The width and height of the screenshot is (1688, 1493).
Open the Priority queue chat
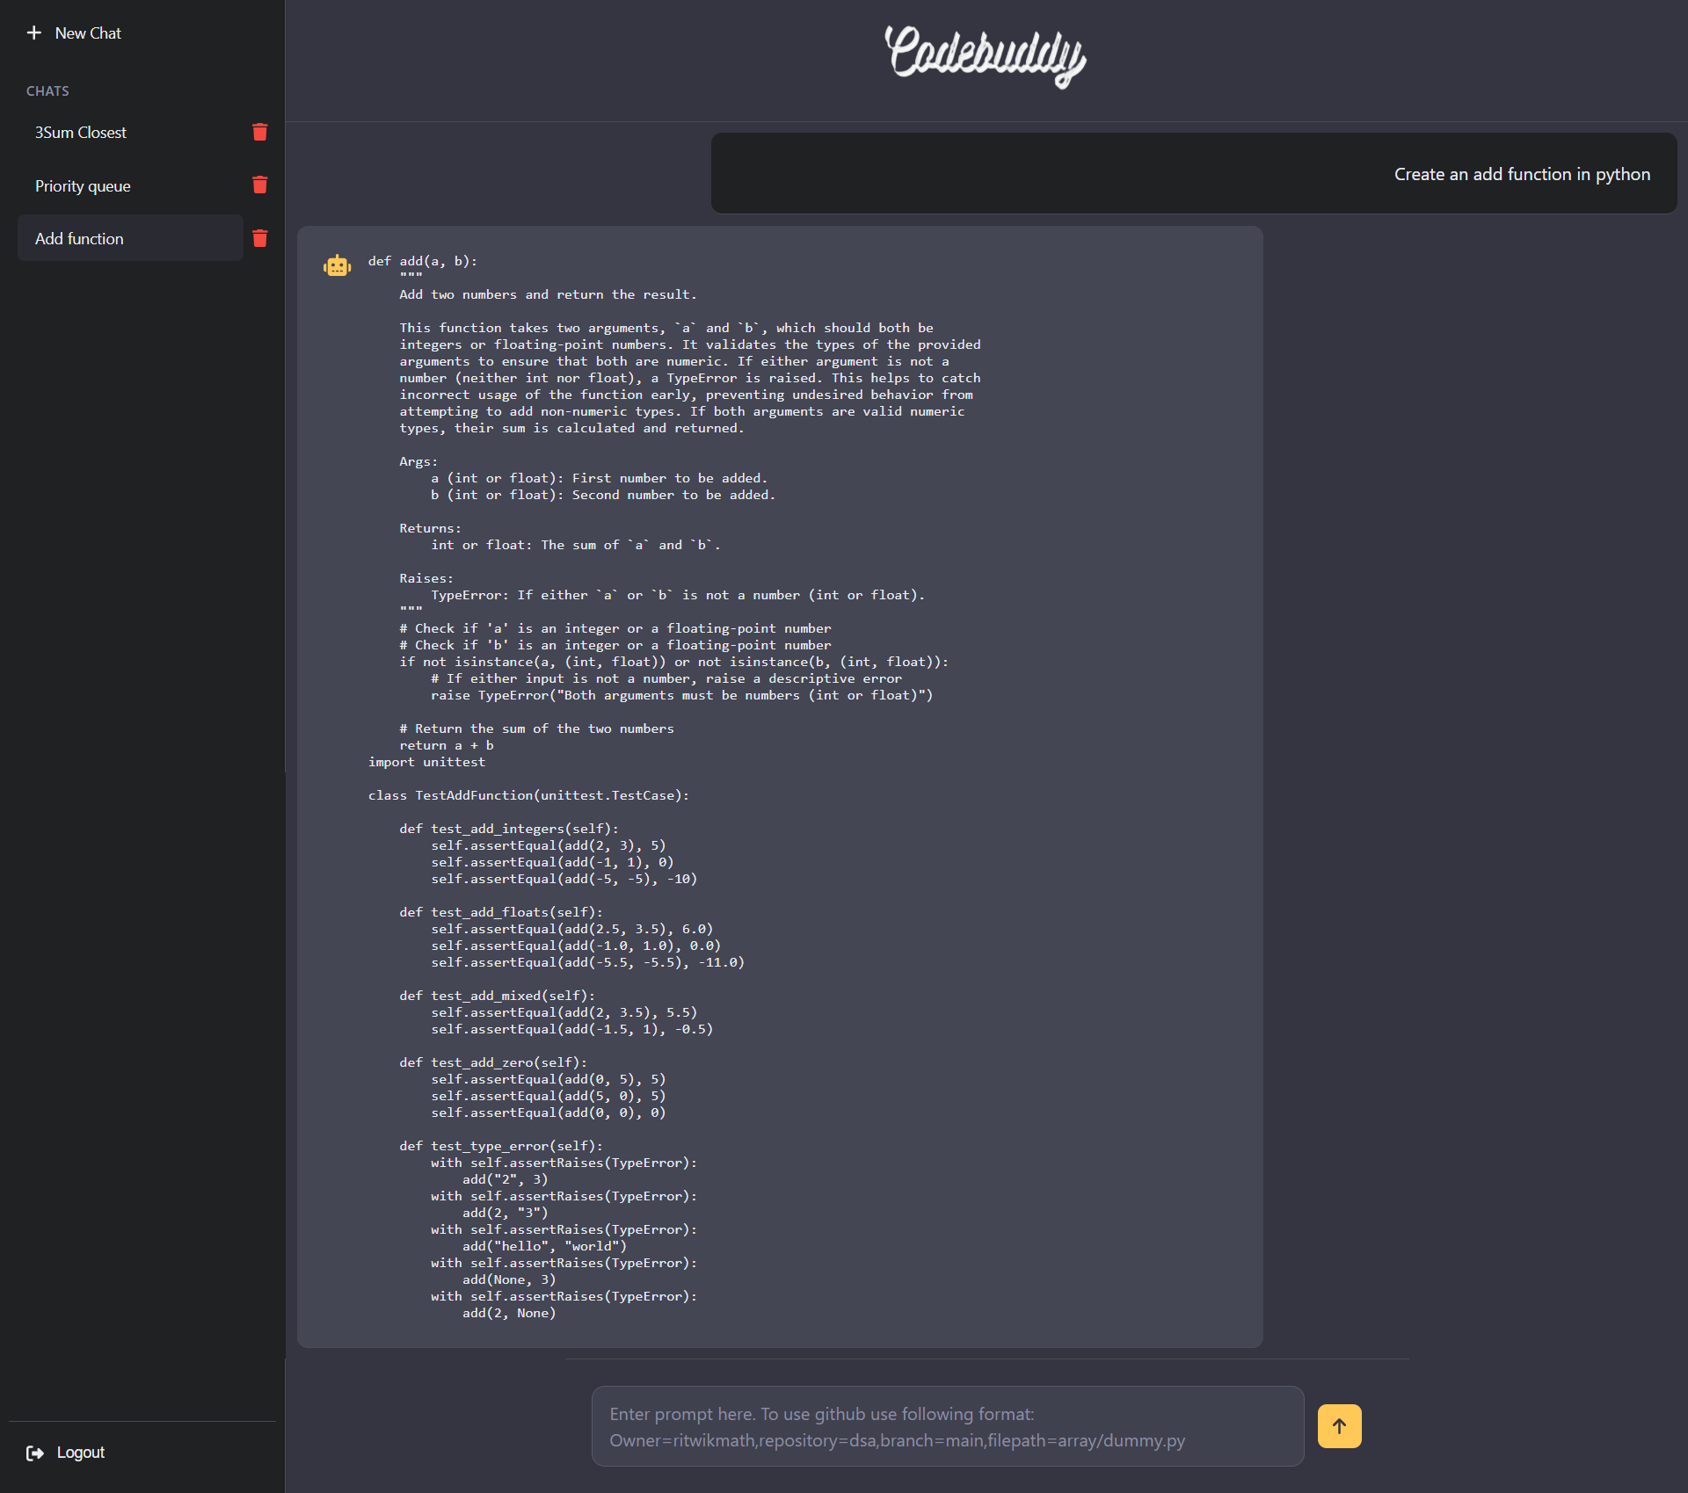(83, 186)
